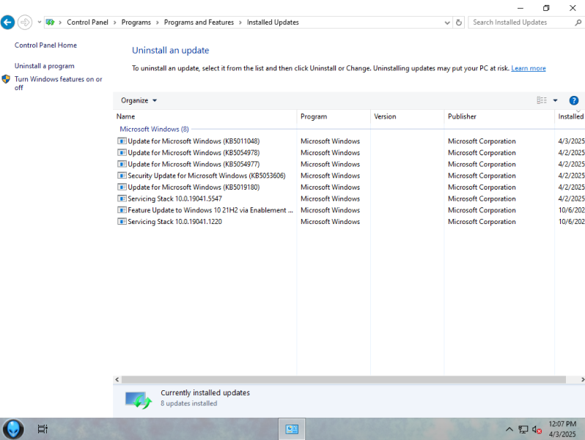Viewport: 585px width, 440px height.
Task: Select Feature Update to Windows 10 21H2
Action: [210, 210]
